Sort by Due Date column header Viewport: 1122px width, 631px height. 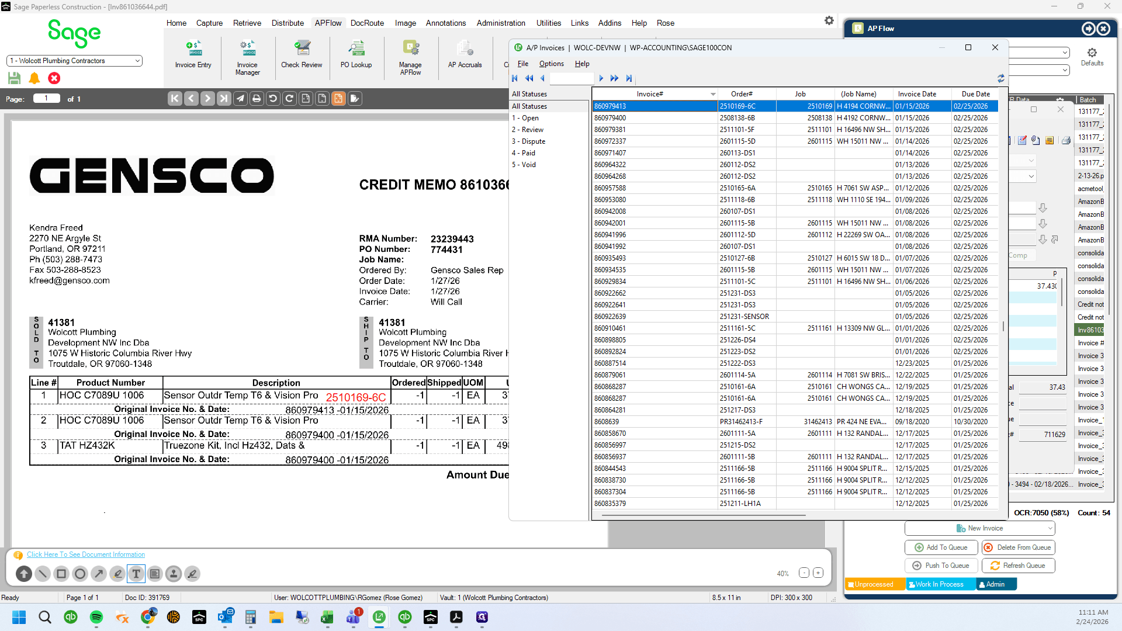(x=975, y=94)
